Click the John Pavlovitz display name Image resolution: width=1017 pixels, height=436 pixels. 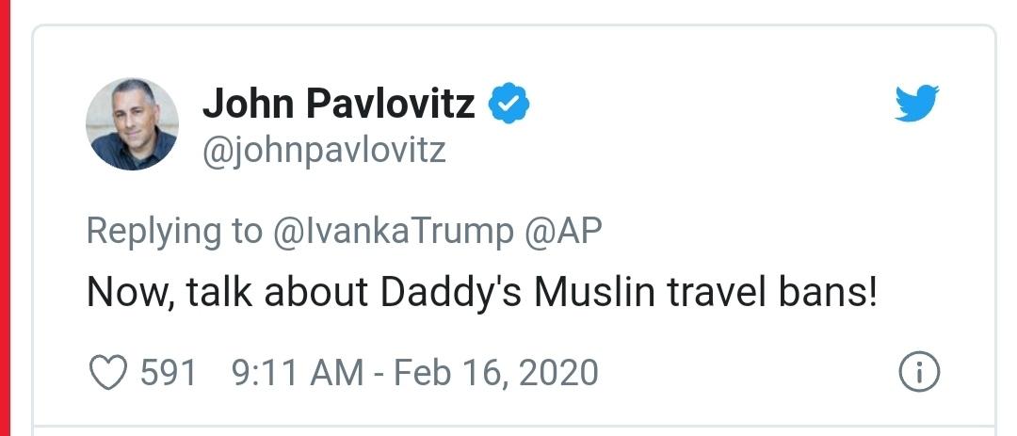point(338,104)
